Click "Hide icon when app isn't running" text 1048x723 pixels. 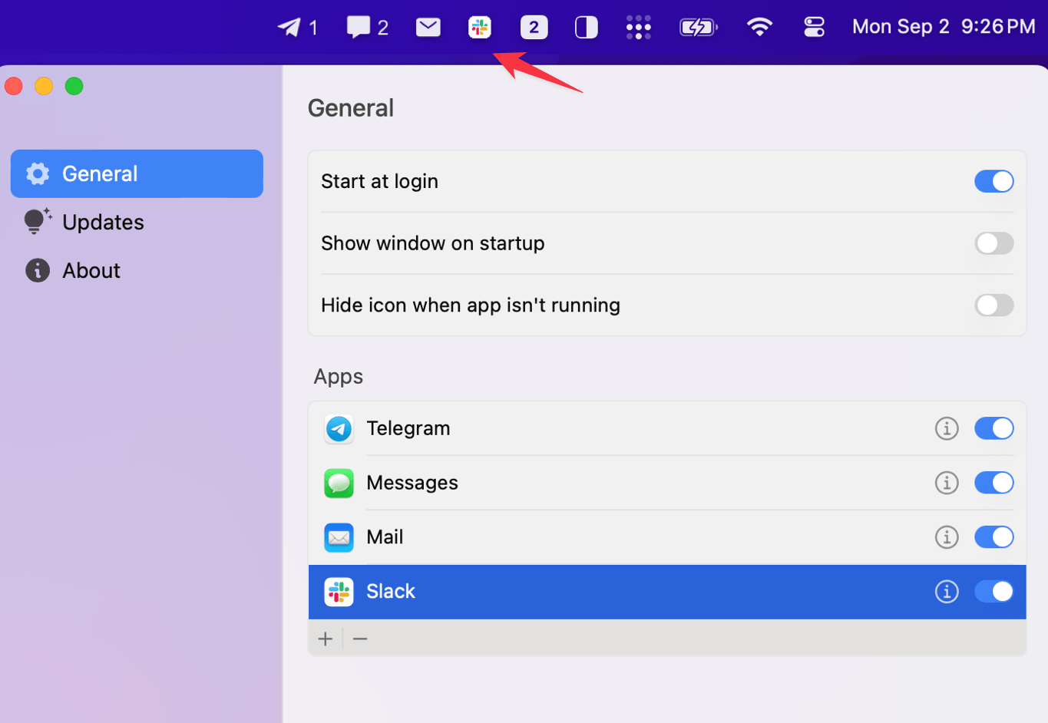coord(471,305)
